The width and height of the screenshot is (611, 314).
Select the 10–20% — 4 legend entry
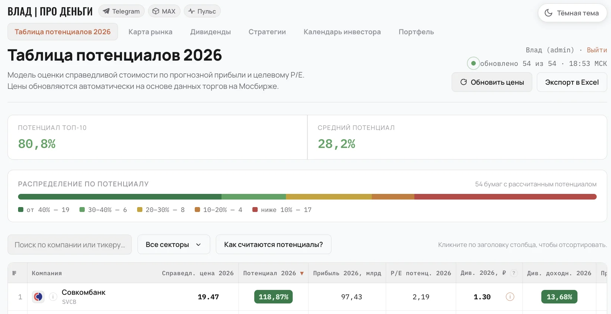[218, 210]
